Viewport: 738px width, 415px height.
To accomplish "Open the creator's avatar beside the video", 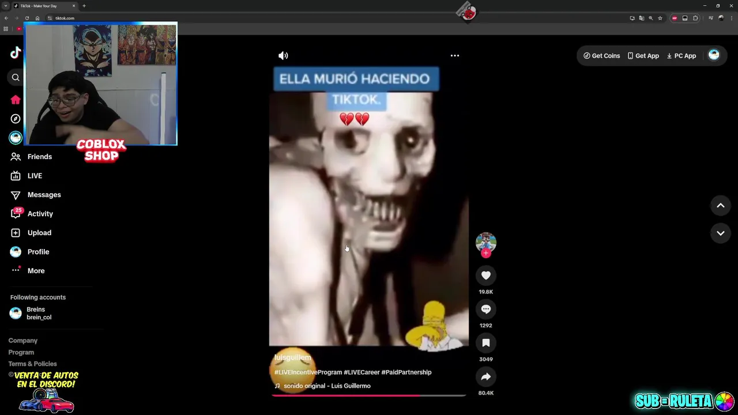I will [x=486, y=242].
